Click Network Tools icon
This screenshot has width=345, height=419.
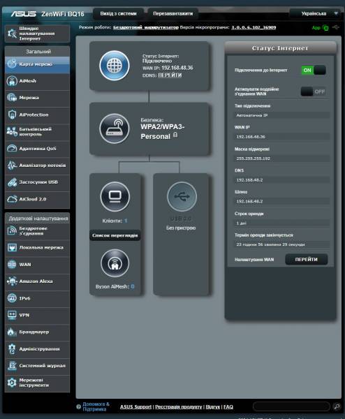pos(12,383)
